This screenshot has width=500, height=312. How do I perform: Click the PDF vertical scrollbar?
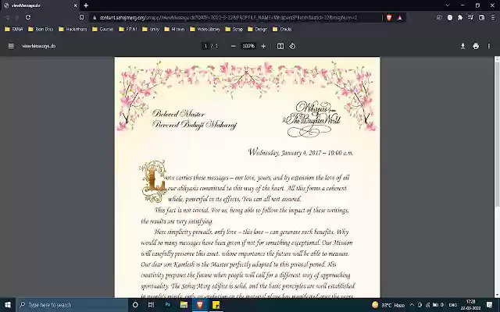(497, 133)
